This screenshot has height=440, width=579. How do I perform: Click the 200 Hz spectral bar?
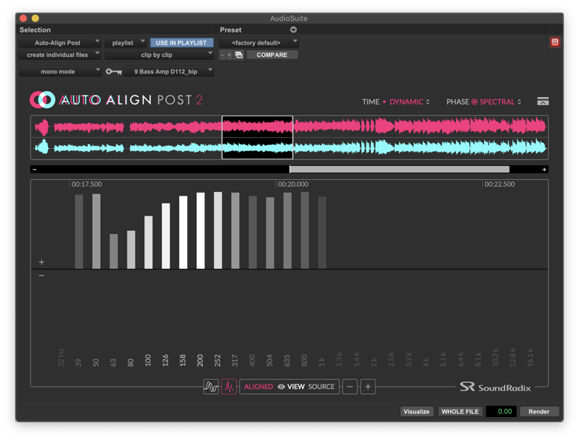[201, 230]
